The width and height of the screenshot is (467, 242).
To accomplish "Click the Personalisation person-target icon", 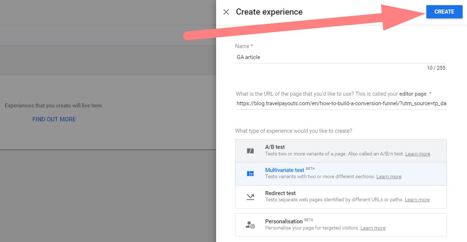I will click(x=250, y=225).
